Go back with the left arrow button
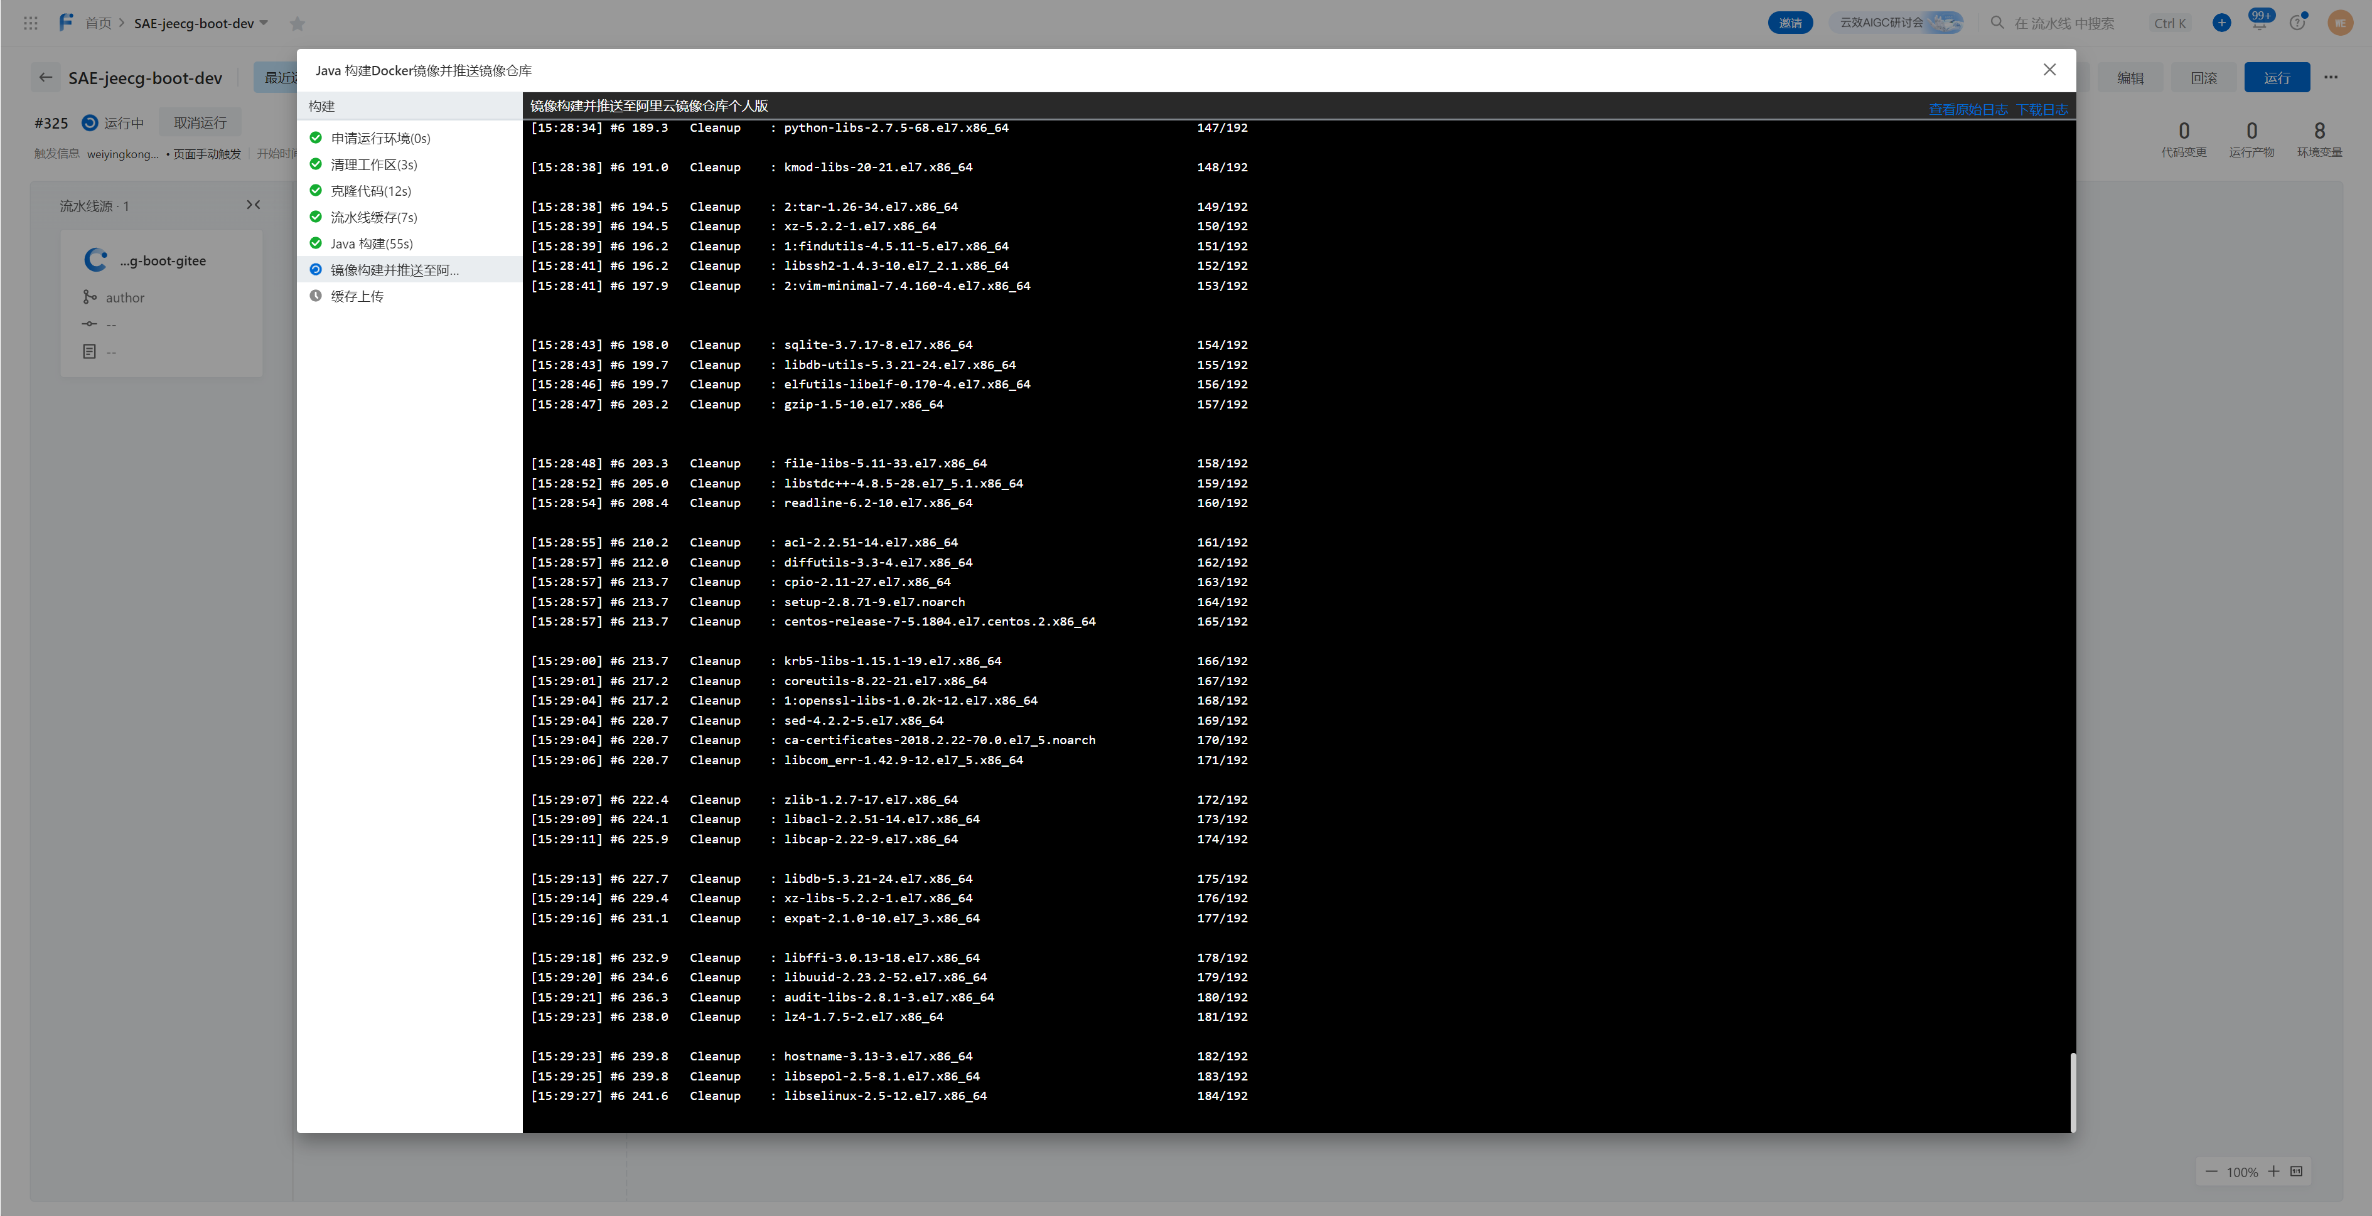 [x=46, y=77]
